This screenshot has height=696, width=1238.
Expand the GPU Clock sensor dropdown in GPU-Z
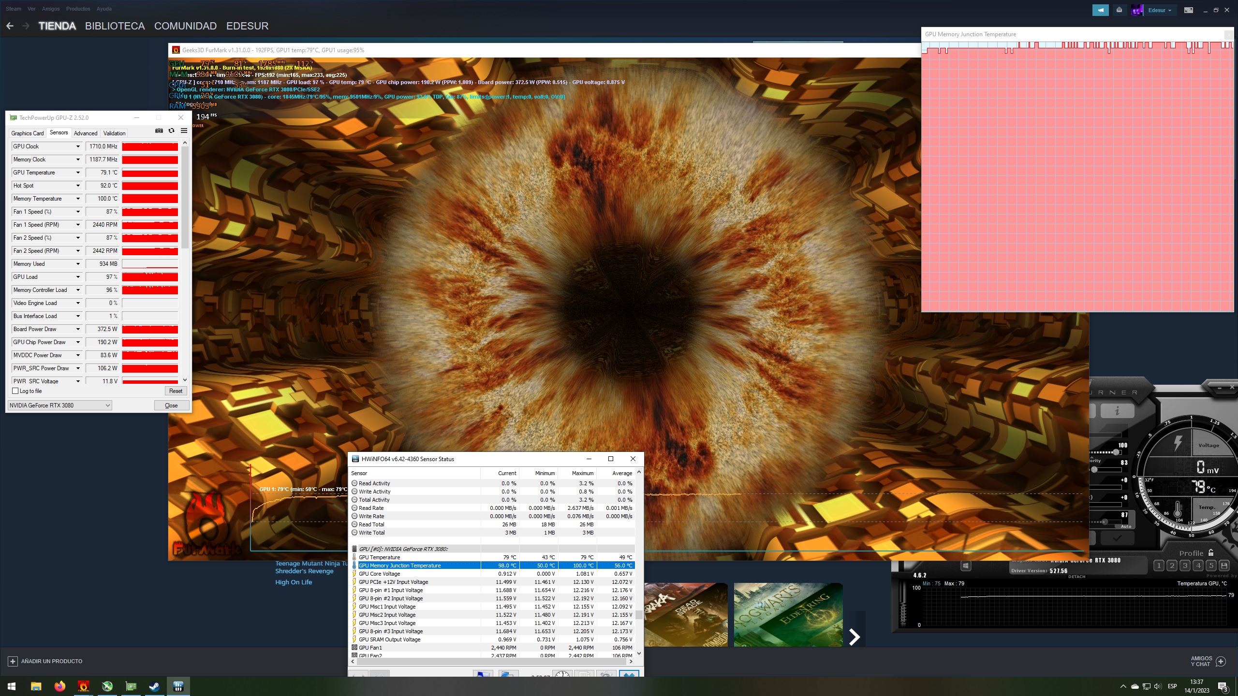(x=77, y=146)
